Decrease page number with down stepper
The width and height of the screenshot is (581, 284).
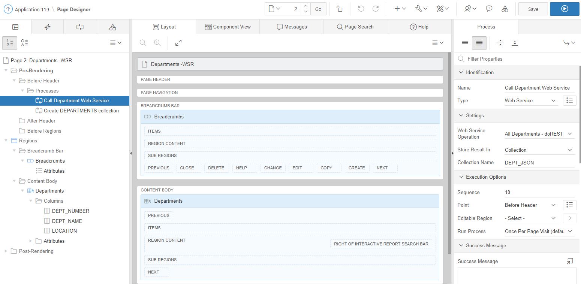[305, 12]
